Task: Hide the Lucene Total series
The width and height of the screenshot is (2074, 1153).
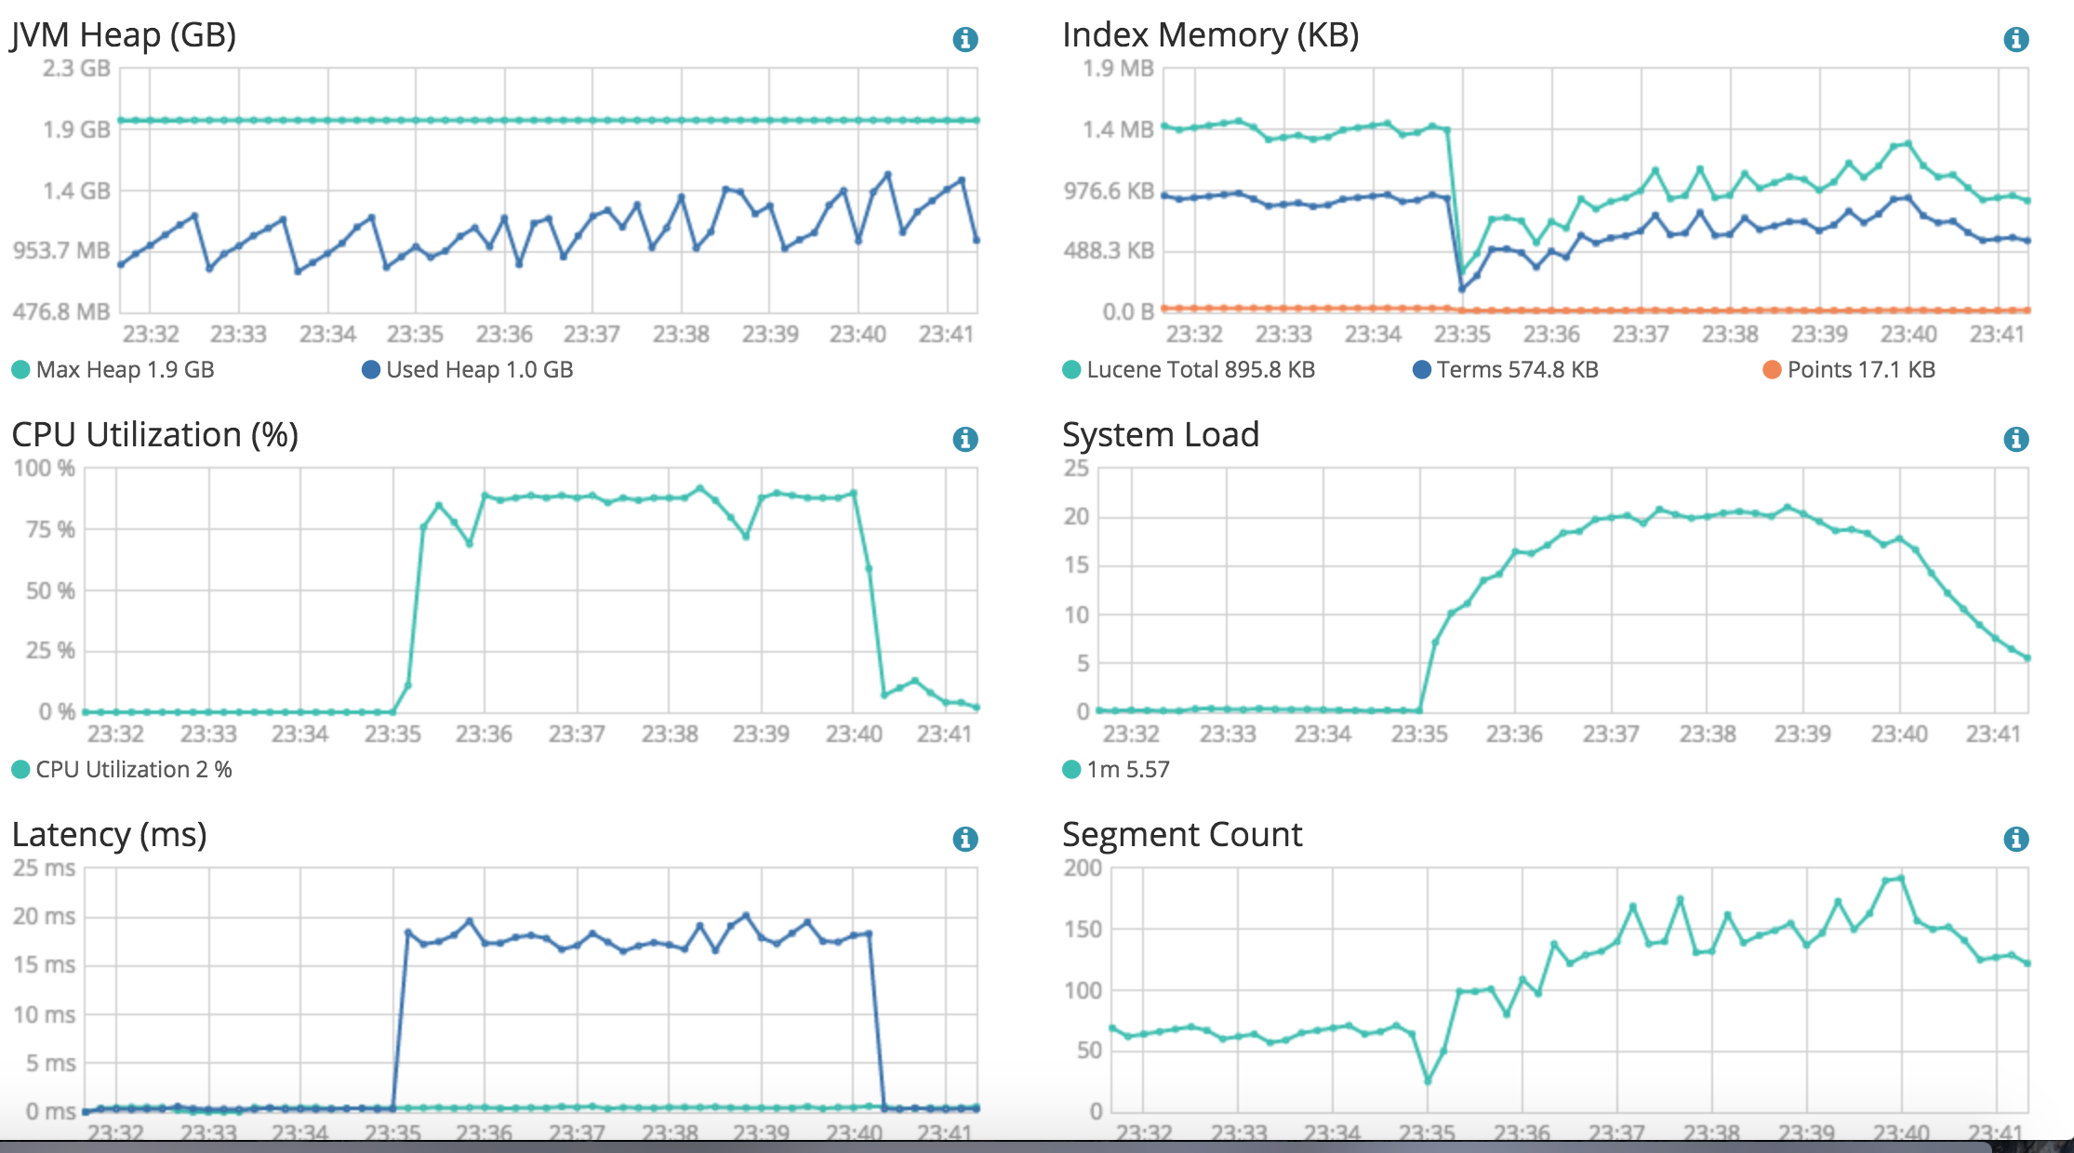Action: (x=1200, y=370)
